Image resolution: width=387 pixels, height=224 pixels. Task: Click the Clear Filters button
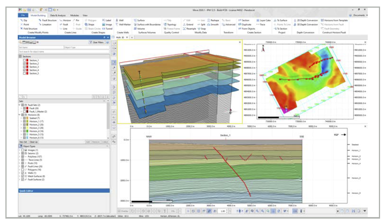pyautogui.click(x=97, y=43)
